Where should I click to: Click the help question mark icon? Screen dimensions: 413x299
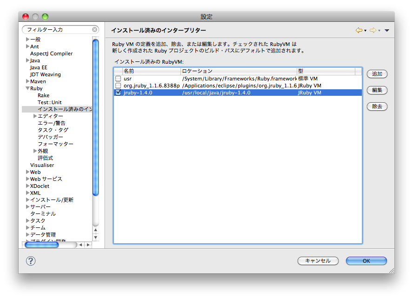click(31, 261)
